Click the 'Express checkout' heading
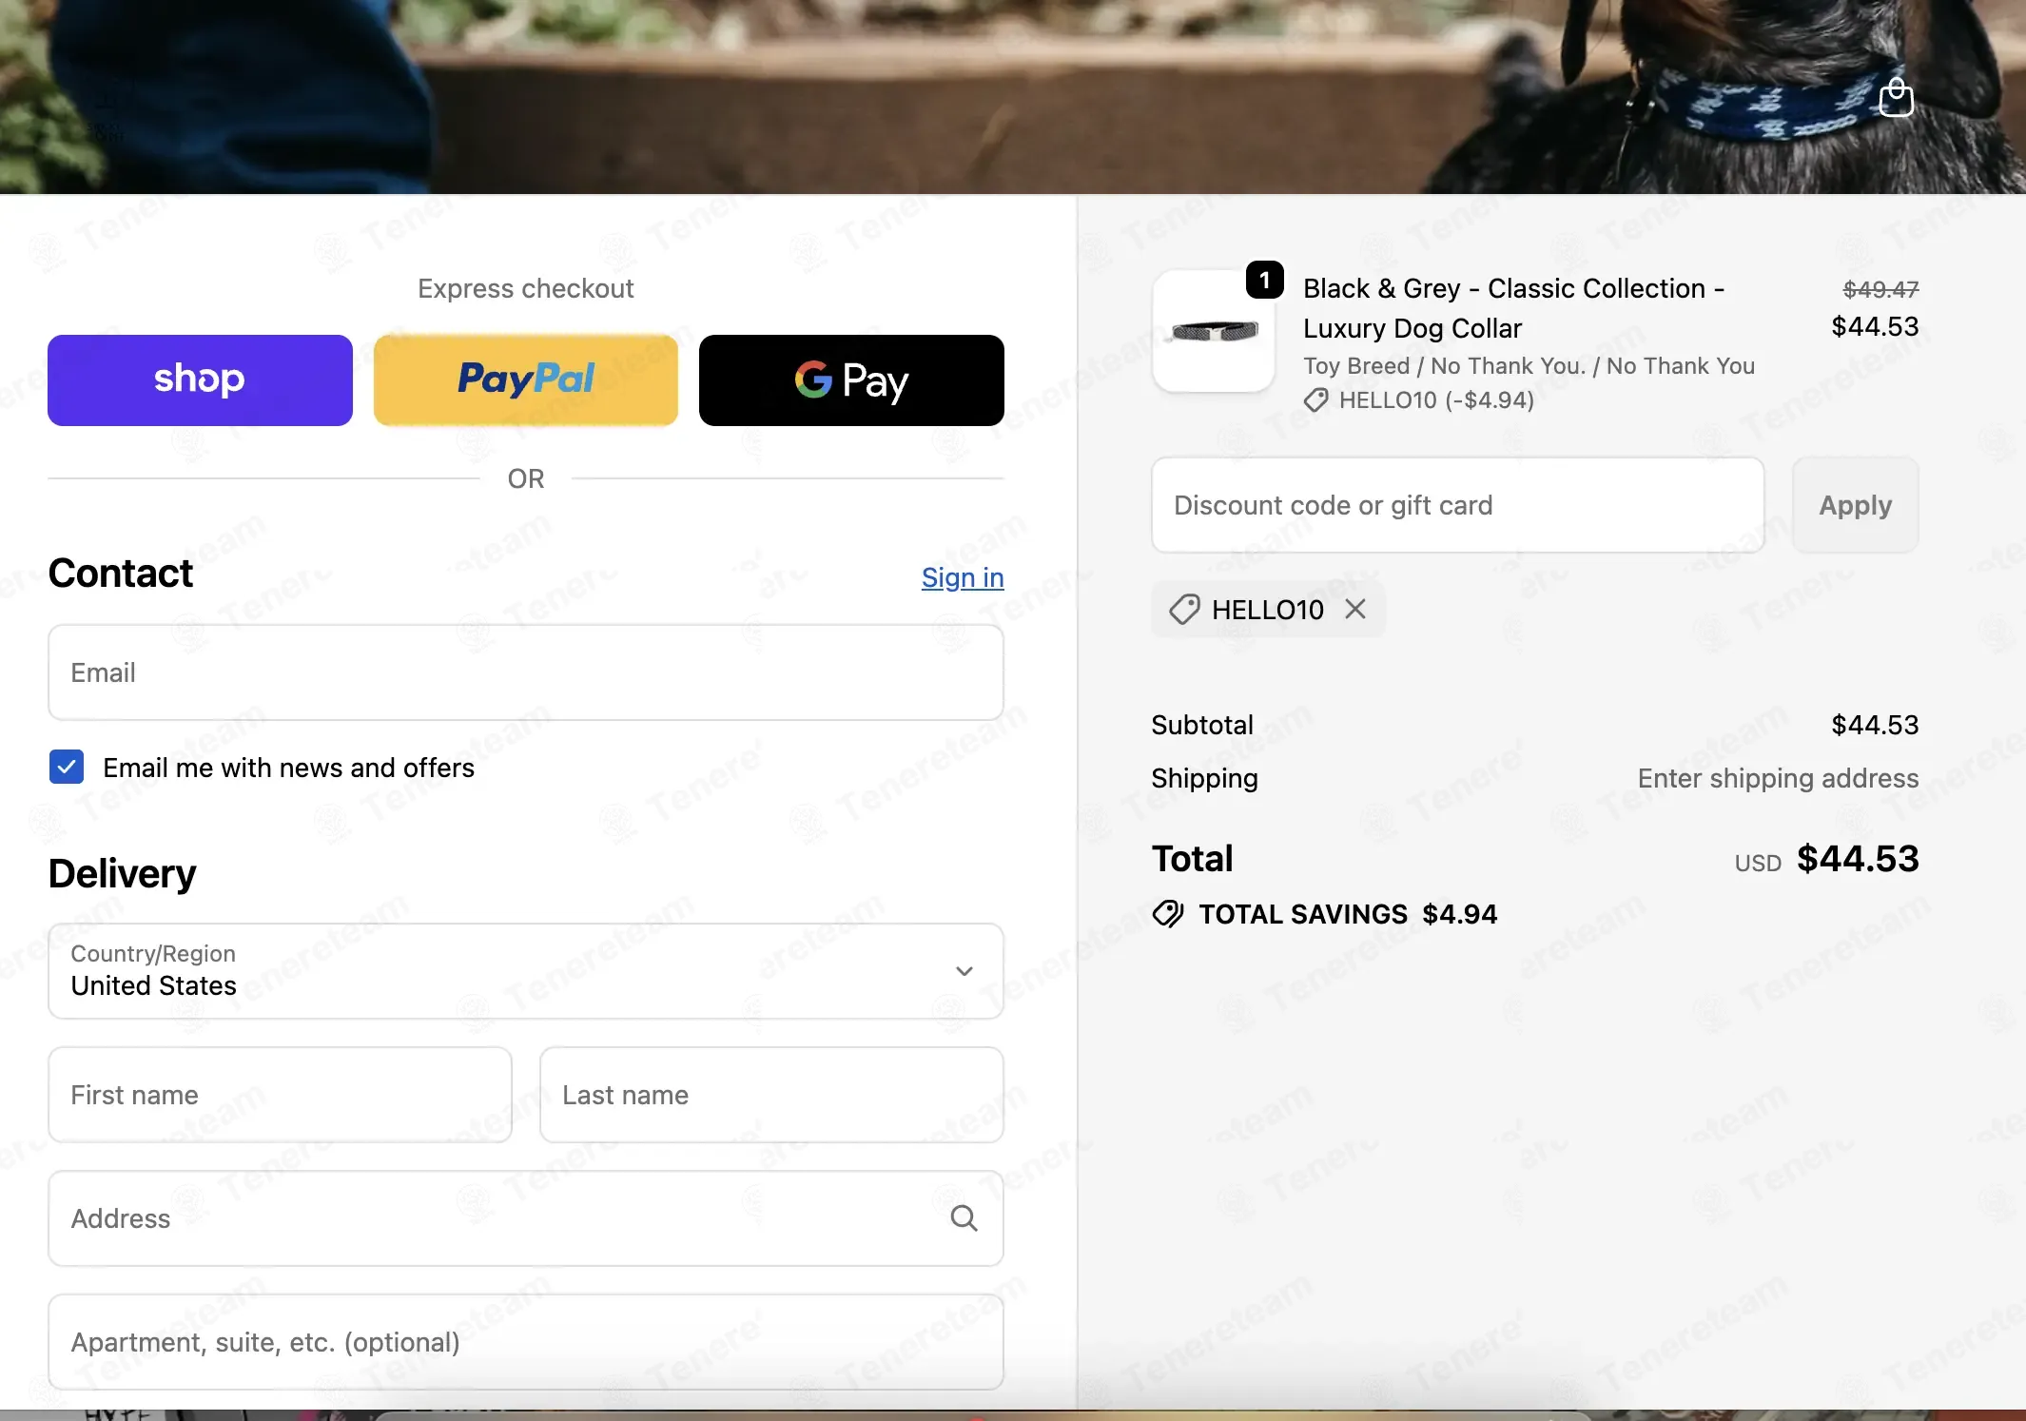The height and width of the screenshot is (1421, 2026). tap(526, 288)
